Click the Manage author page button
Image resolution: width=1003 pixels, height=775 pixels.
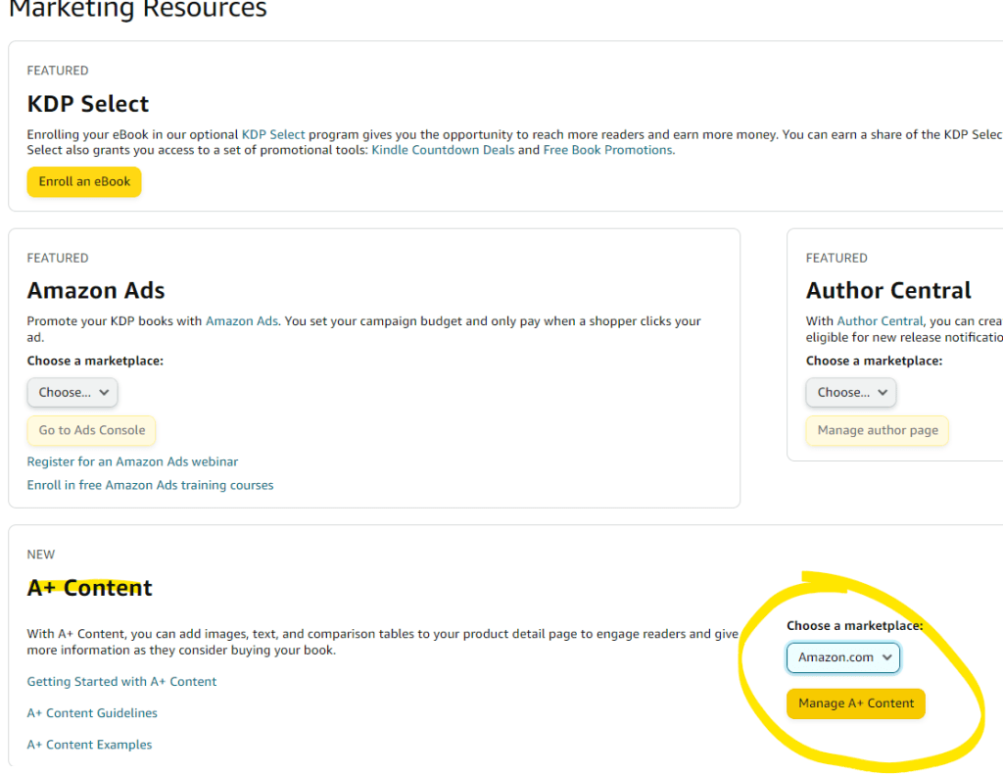(x=878, y=430)
